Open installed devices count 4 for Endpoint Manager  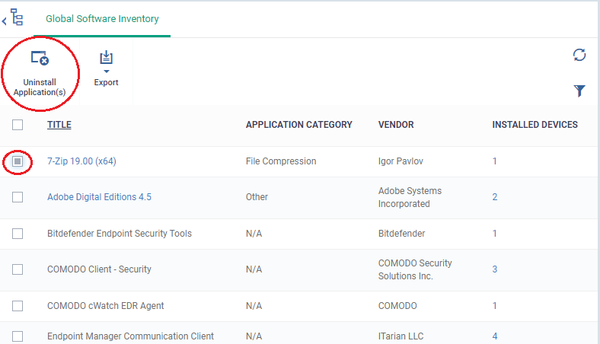pyautogui.click(x=495, y=336)
